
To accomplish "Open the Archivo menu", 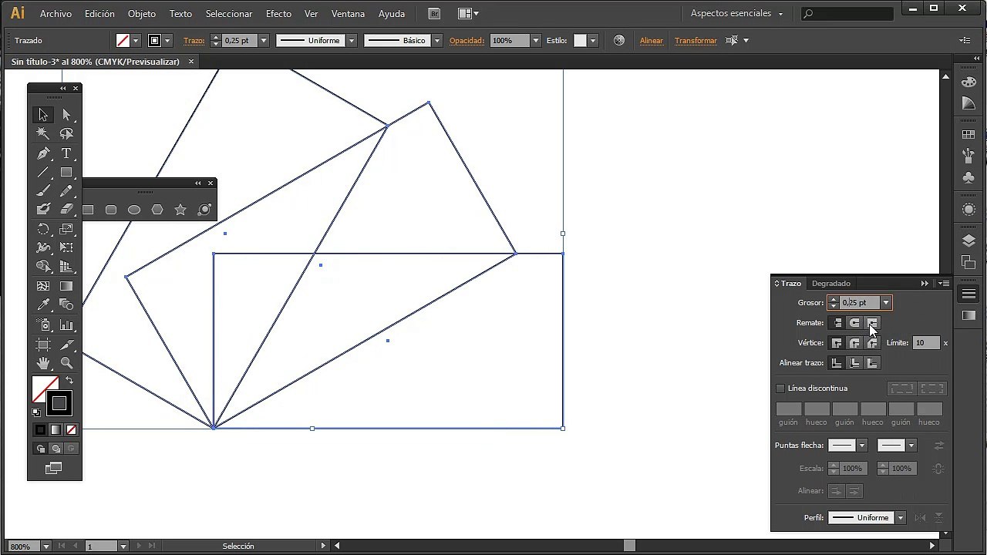I will pyautogui.click(x=56, y=14).
